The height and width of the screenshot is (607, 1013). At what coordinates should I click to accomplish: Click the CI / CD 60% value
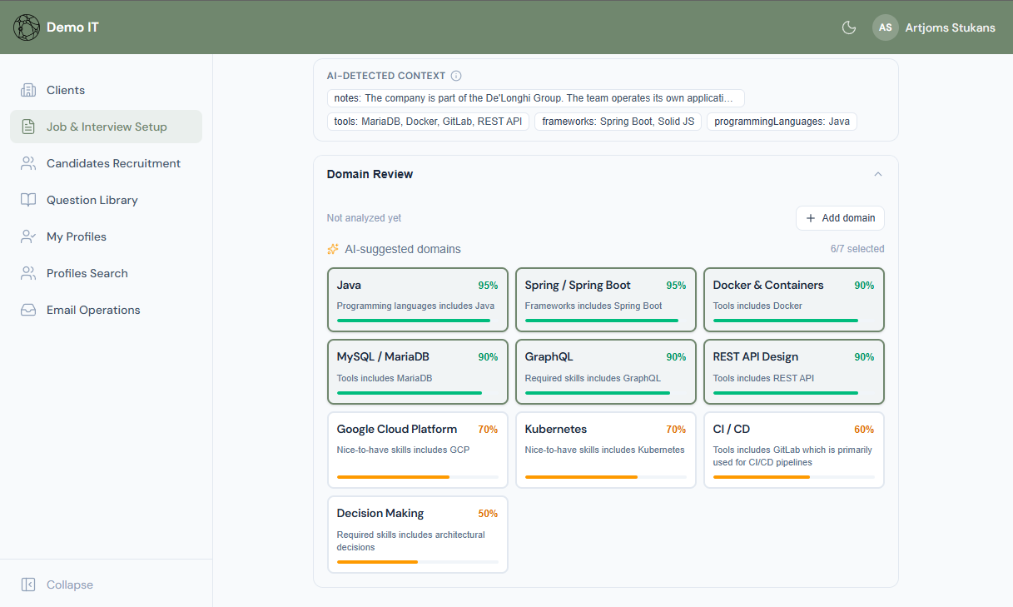864,430
